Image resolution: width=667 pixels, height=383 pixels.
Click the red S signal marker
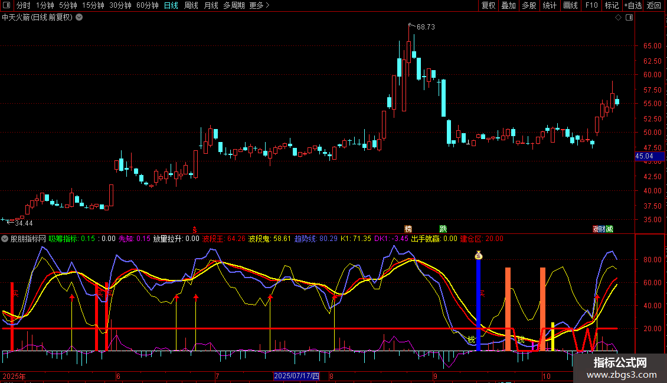[x=195, y=229]
